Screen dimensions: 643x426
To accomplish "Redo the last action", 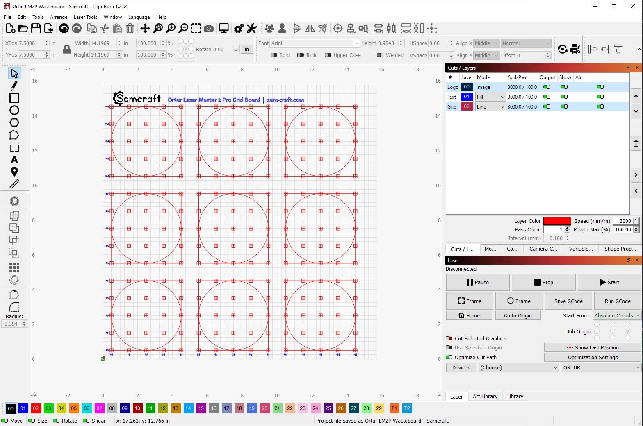I will click(77, 28).
